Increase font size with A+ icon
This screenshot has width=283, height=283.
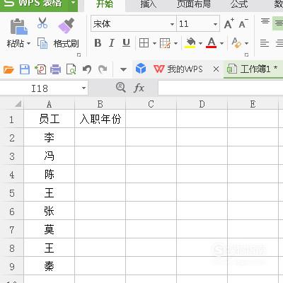click(x=229, y=23)
